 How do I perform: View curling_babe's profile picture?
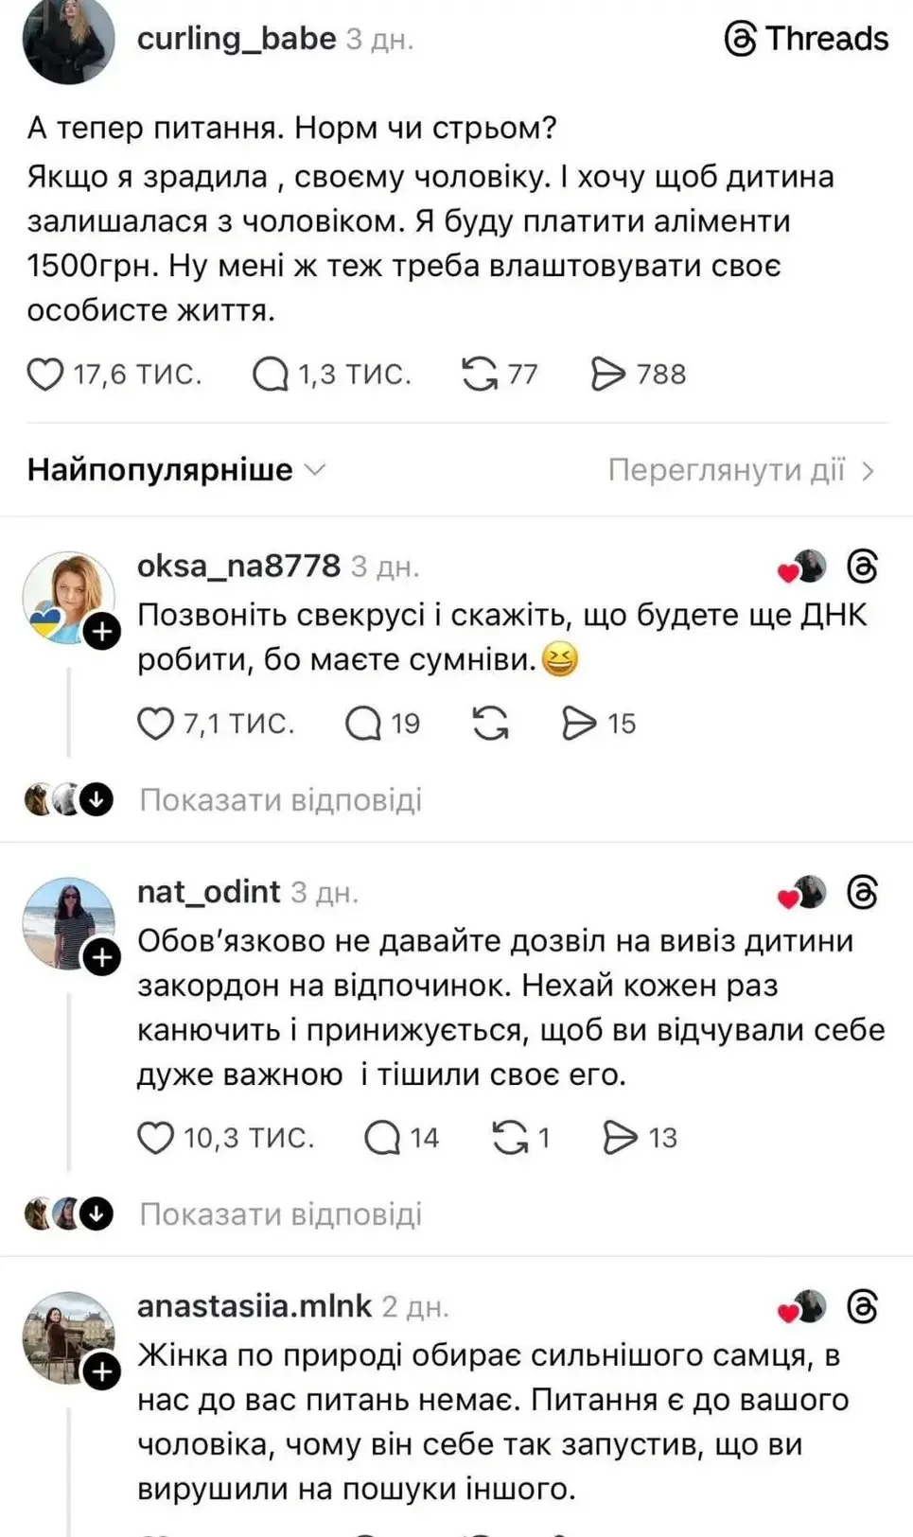point(68,40)
